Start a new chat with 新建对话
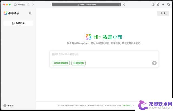The width and height of the screenshot is (173, 111). [18, 23]
